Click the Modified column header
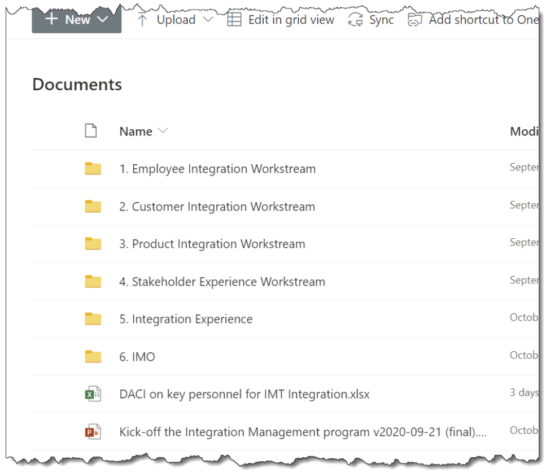The image size is (559, 473). click(x=523, y=132)
